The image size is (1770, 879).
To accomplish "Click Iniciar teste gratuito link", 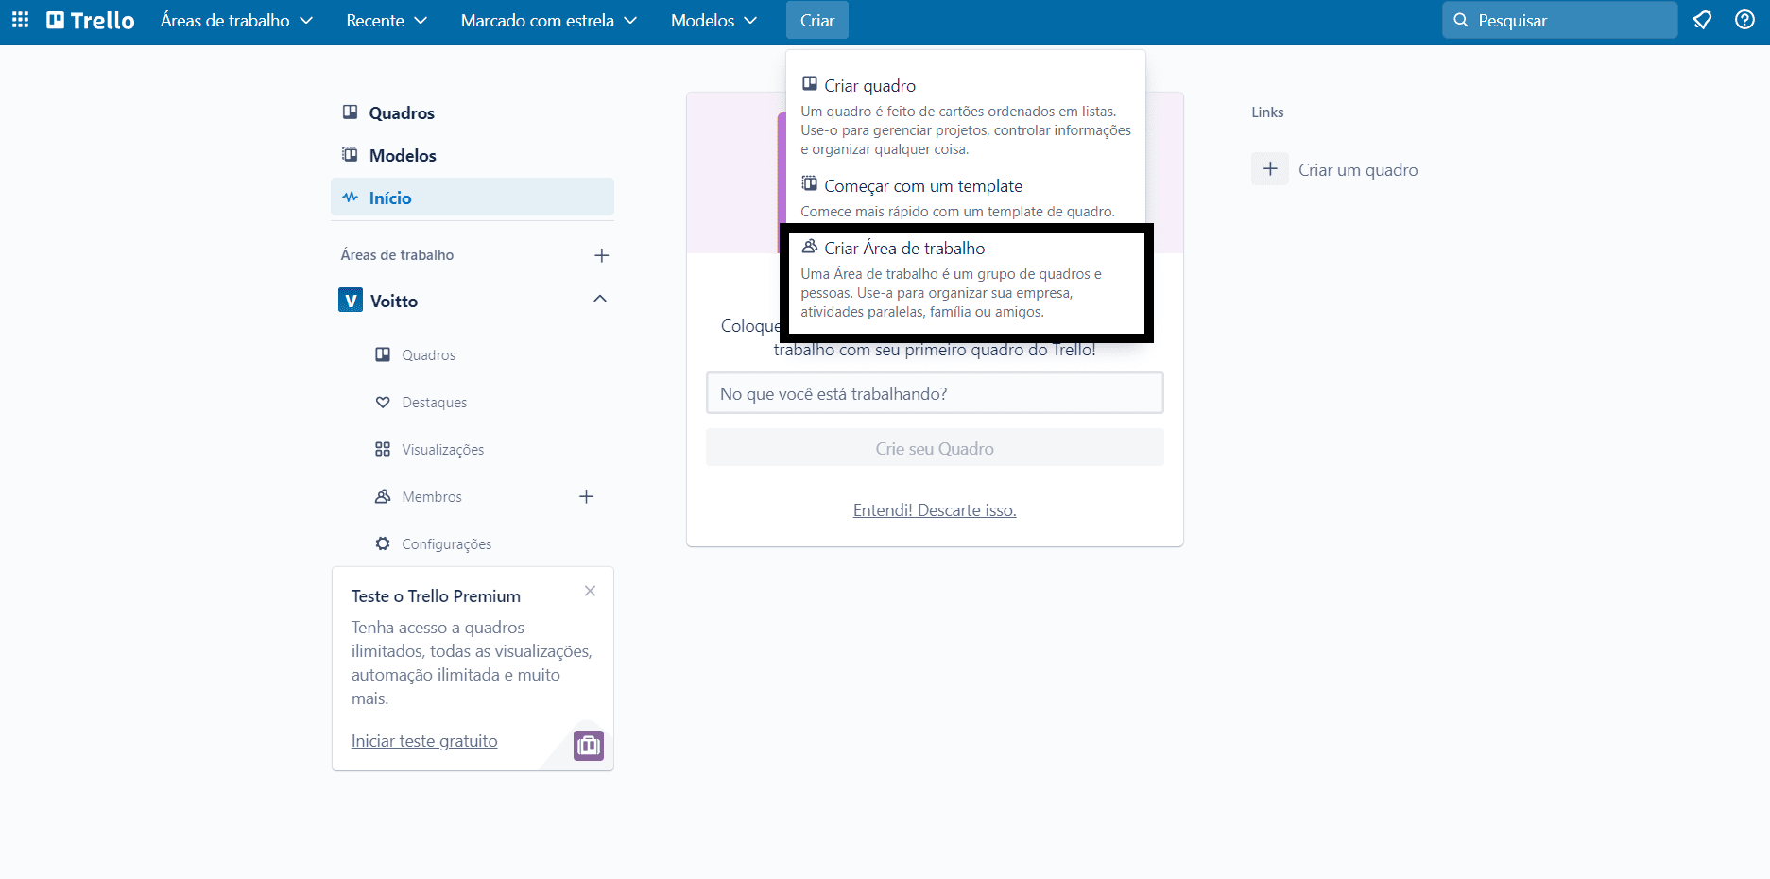I will pyautogui.click(x=424, y=741).
